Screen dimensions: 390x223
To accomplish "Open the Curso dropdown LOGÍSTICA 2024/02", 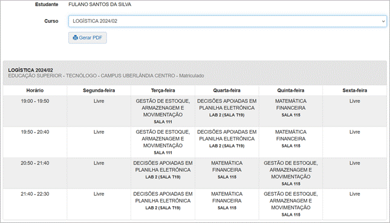I will (227, 21).
